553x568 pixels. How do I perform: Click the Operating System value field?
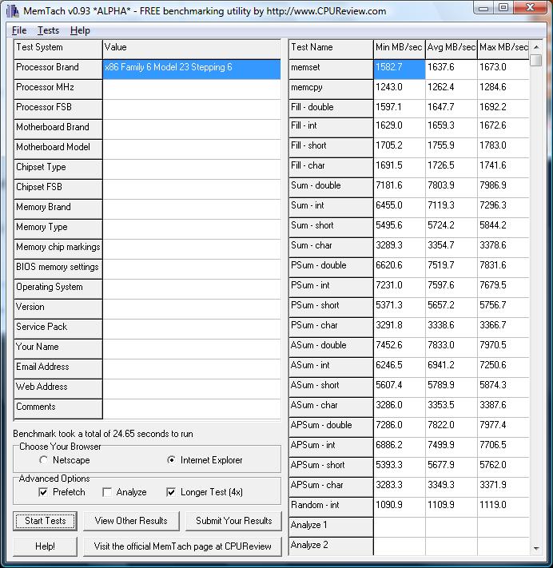click(x=192, y=288)
